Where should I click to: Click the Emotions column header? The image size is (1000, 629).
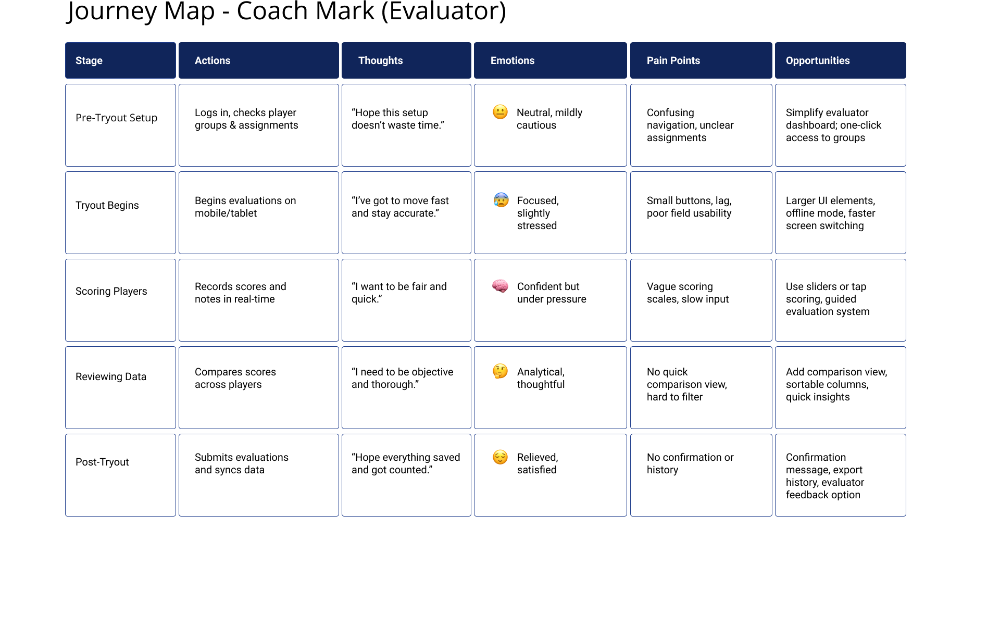point(550,60)
